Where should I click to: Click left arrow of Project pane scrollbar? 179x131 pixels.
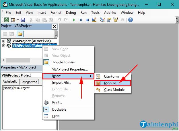coord(3,60)
